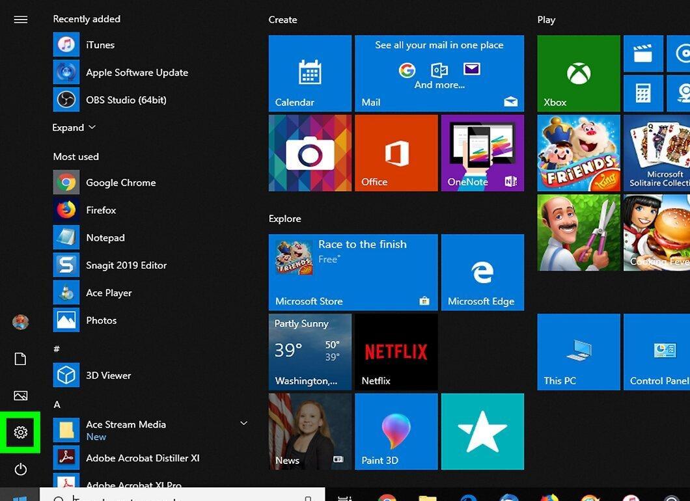Click the taskbar search box

[182, 494]
